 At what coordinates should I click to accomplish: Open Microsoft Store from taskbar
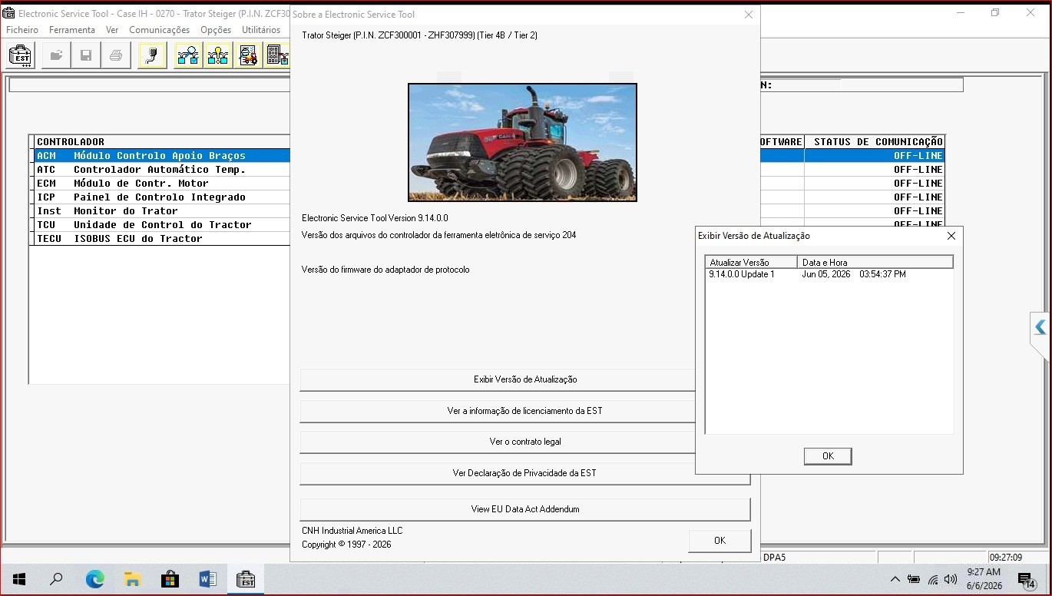170,580
